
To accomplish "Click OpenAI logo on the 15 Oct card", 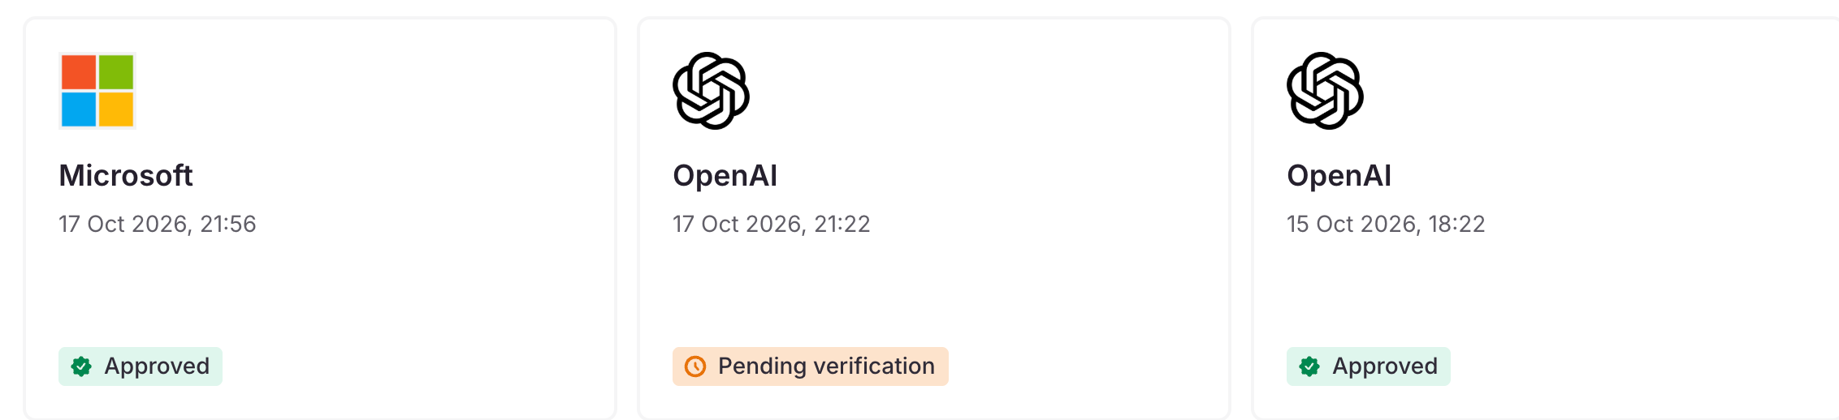I will [x=1326, y=91].
